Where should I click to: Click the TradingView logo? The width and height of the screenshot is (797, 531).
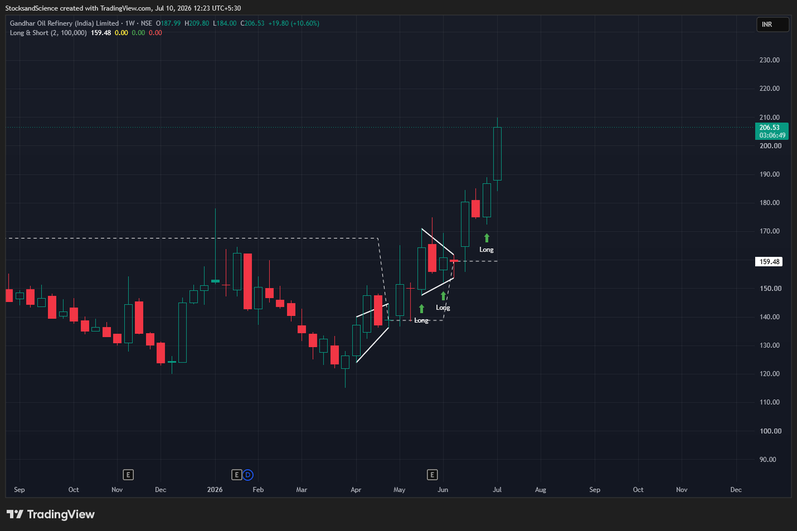(50, 514)
